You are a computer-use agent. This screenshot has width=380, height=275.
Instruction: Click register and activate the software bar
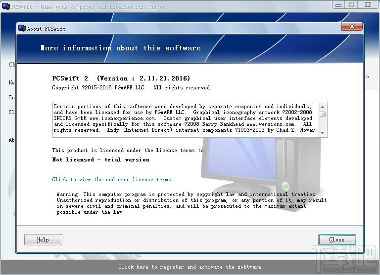click(x=190, y=267)
